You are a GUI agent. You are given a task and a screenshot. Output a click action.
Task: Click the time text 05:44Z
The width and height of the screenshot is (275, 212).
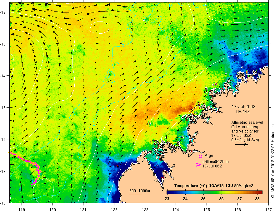click(243, 111)
